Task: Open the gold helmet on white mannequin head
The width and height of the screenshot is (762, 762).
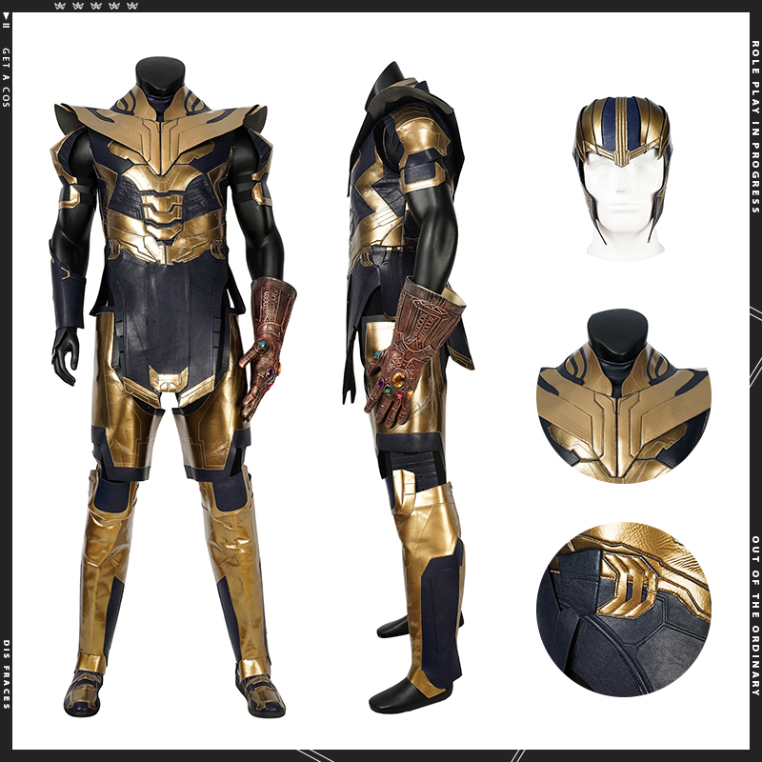Action: [623, 177]
